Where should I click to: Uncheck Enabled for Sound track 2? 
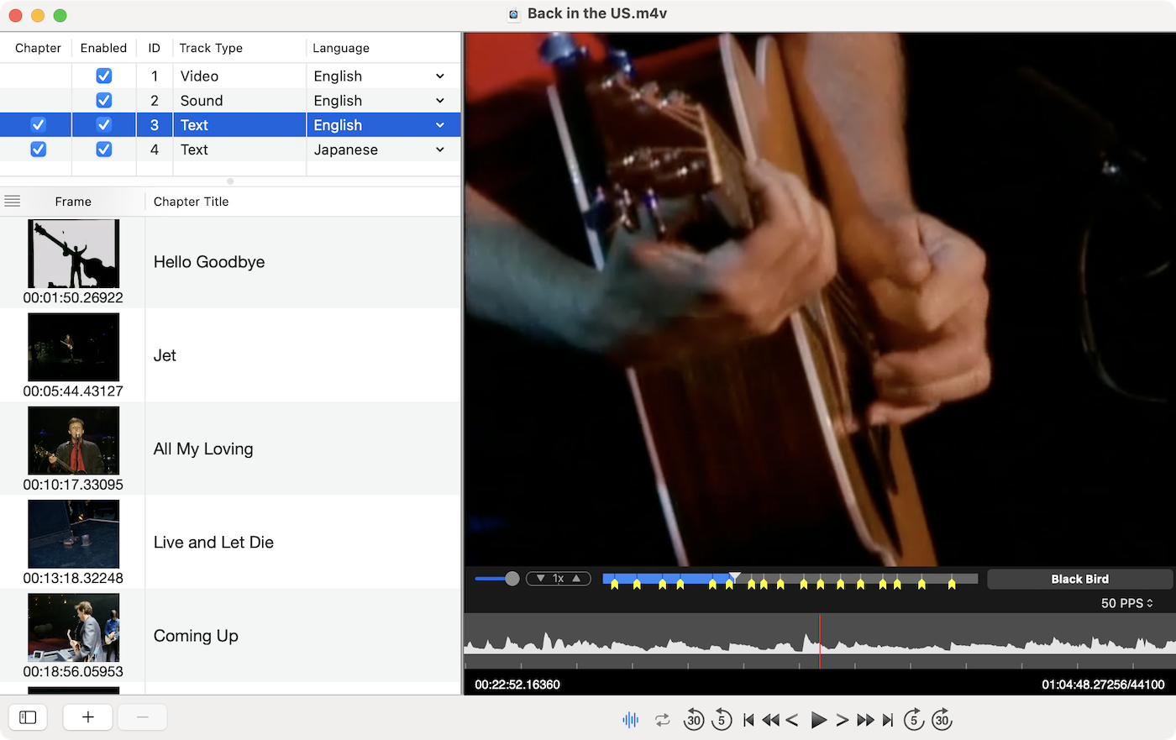tap(104, 101)
